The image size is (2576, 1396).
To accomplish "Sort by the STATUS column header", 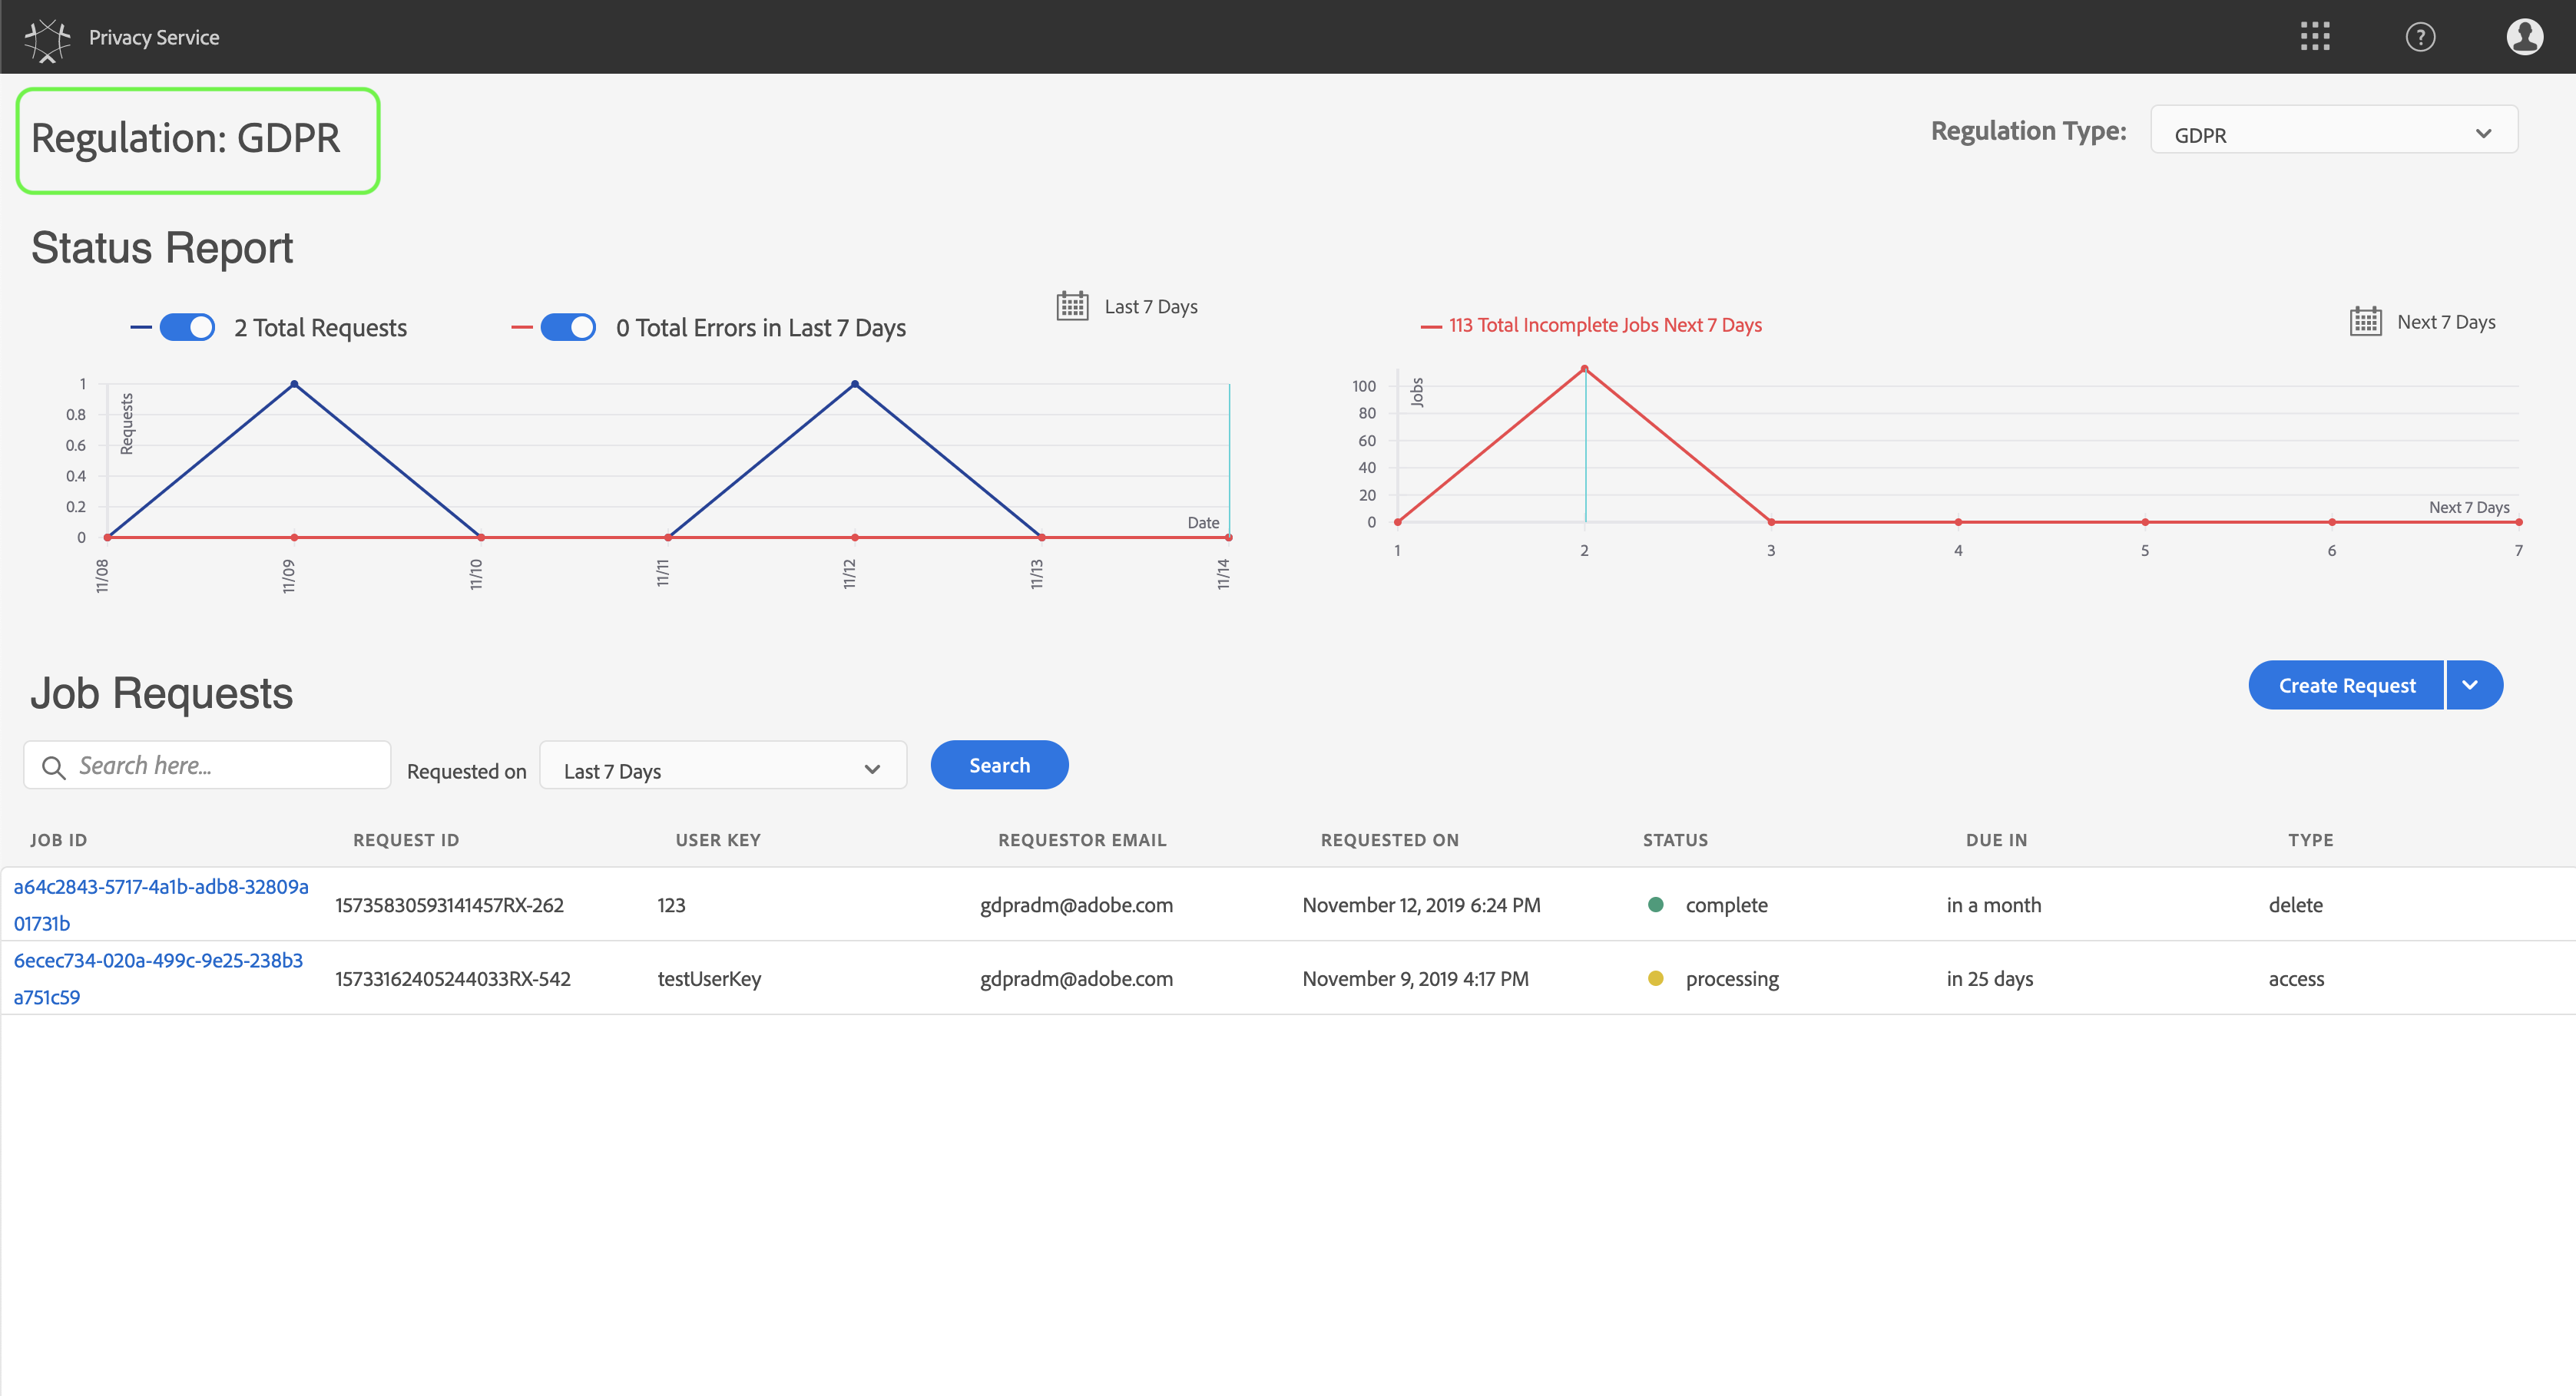I will coord(1675,840).
